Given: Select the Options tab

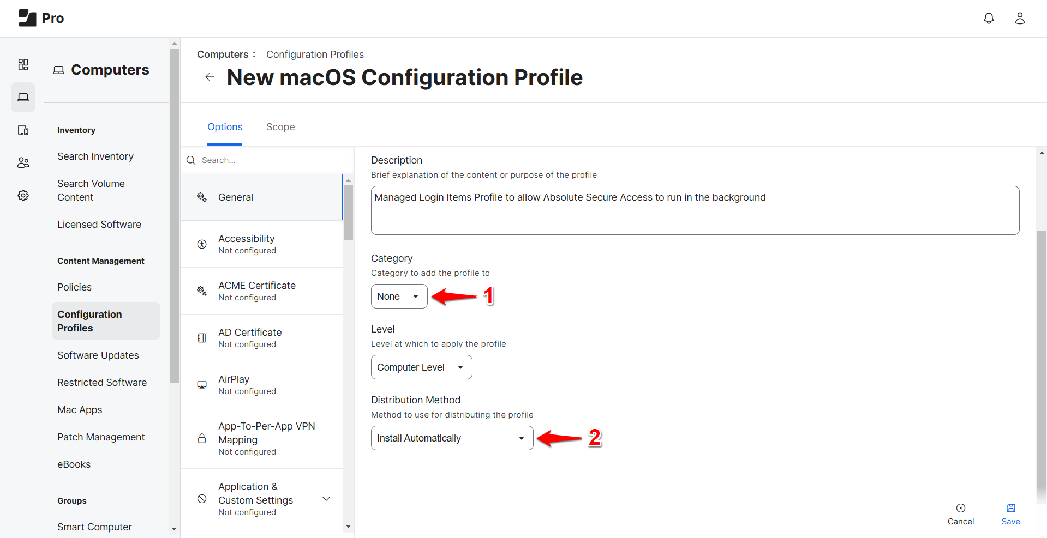Looking at the screenshot, I should coord(225,127).
